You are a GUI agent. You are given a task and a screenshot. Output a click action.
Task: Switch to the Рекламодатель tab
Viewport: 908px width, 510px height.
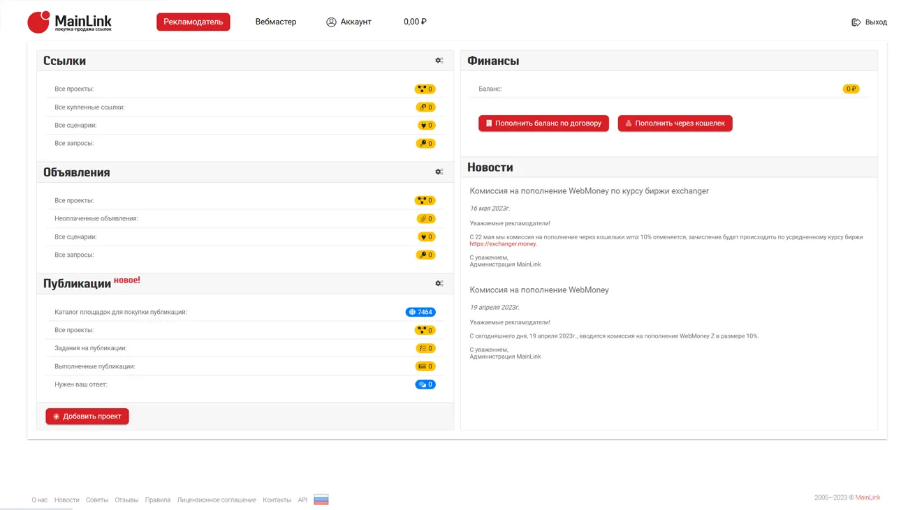(x=193, y=22)
